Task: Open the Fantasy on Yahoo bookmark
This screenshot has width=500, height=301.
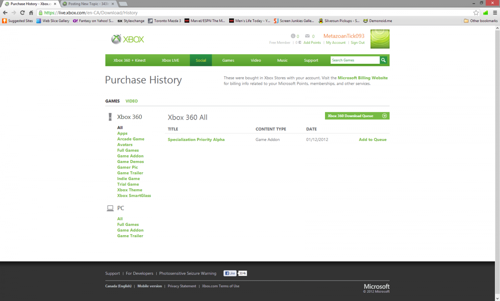Action: pyautogui.click(x=93, y=20)
